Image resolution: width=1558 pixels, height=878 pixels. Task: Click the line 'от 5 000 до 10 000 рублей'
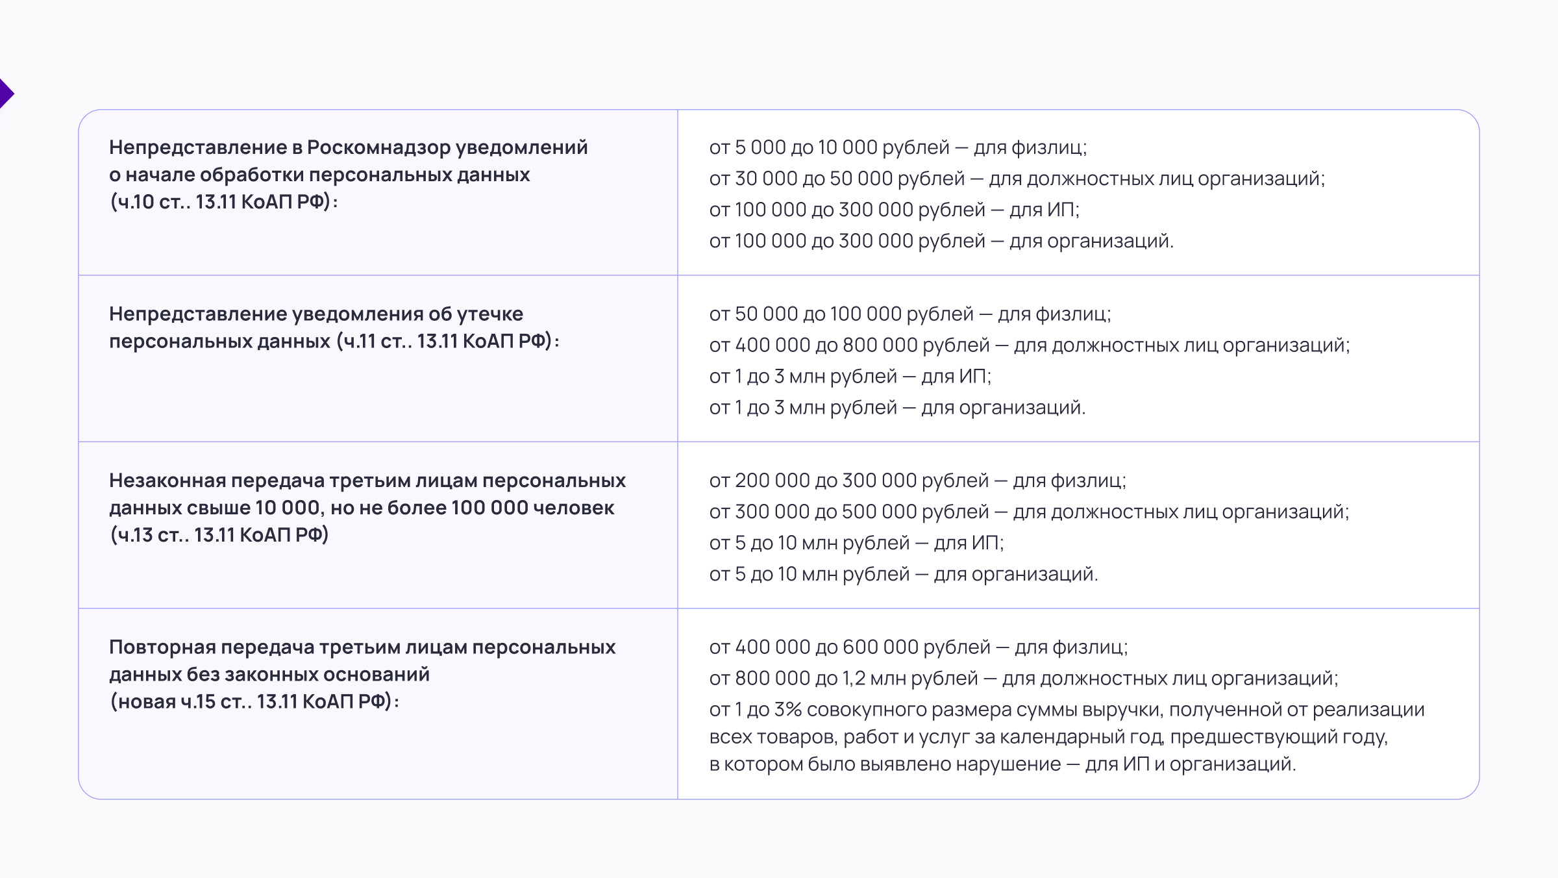897,147
